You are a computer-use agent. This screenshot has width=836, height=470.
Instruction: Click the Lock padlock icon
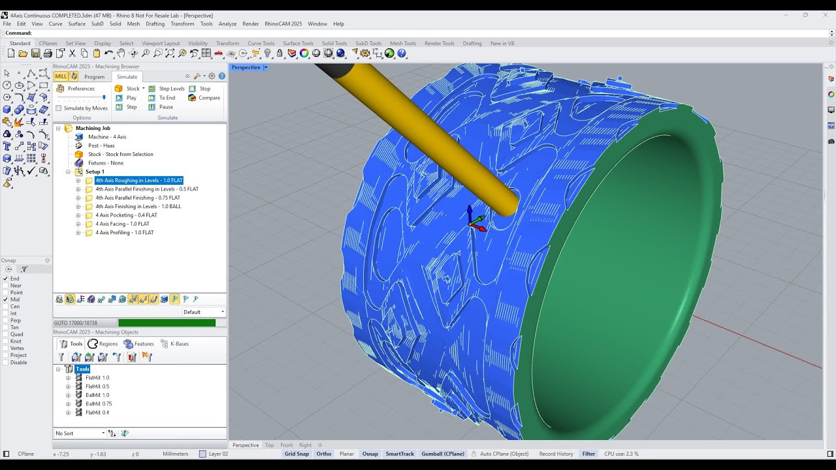(280, 54)
